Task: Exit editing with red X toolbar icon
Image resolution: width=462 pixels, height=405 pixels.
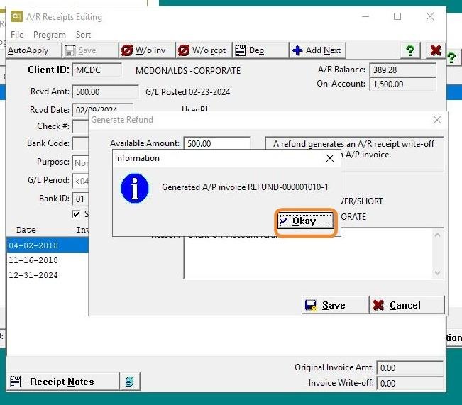Action: point(436,50)
